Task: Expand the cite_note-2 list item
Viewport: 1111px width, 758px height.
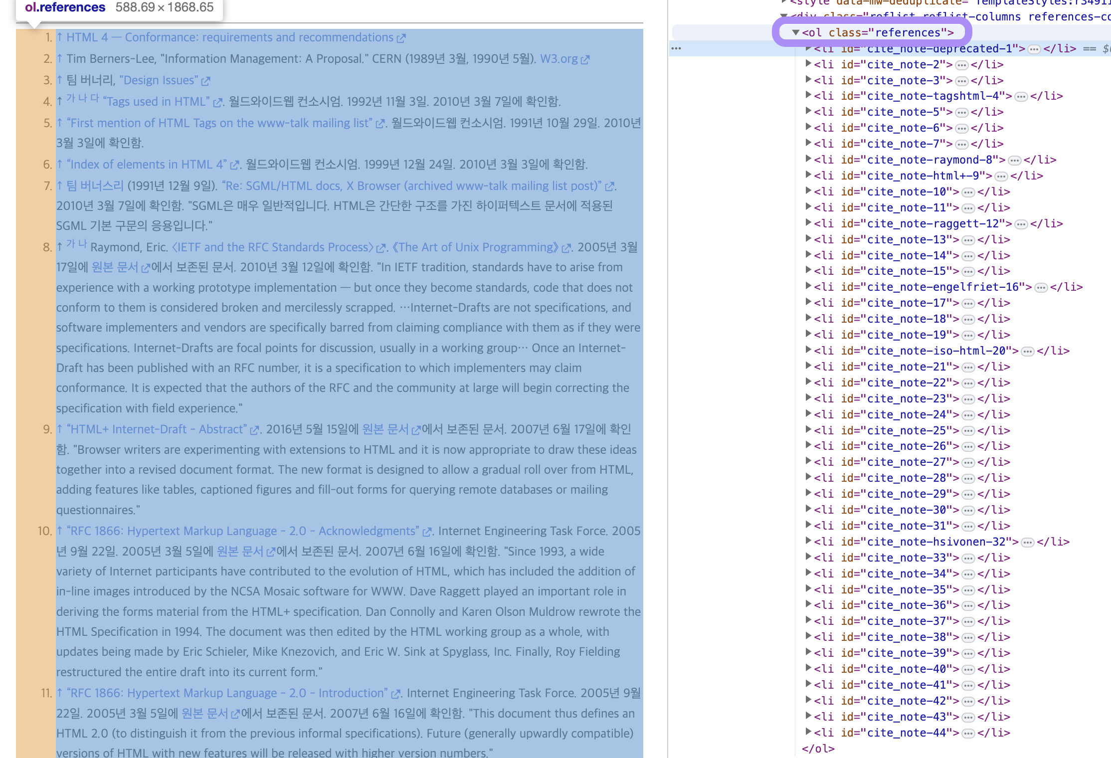Action: (808, 64)
